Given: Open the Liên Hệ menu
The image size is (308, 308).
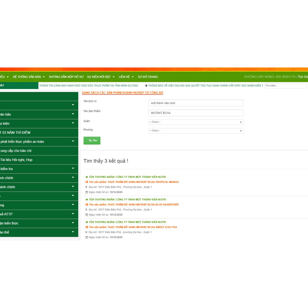Looking at the screenshot, I should tap(126, 77).
